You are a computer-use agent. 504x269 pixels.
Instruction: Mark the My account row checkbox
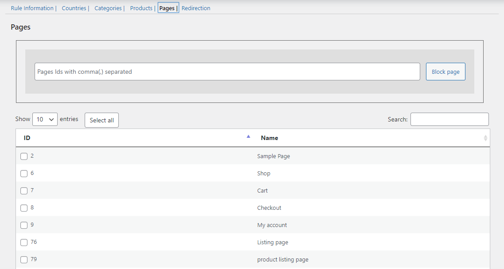[x=24, y=225]
